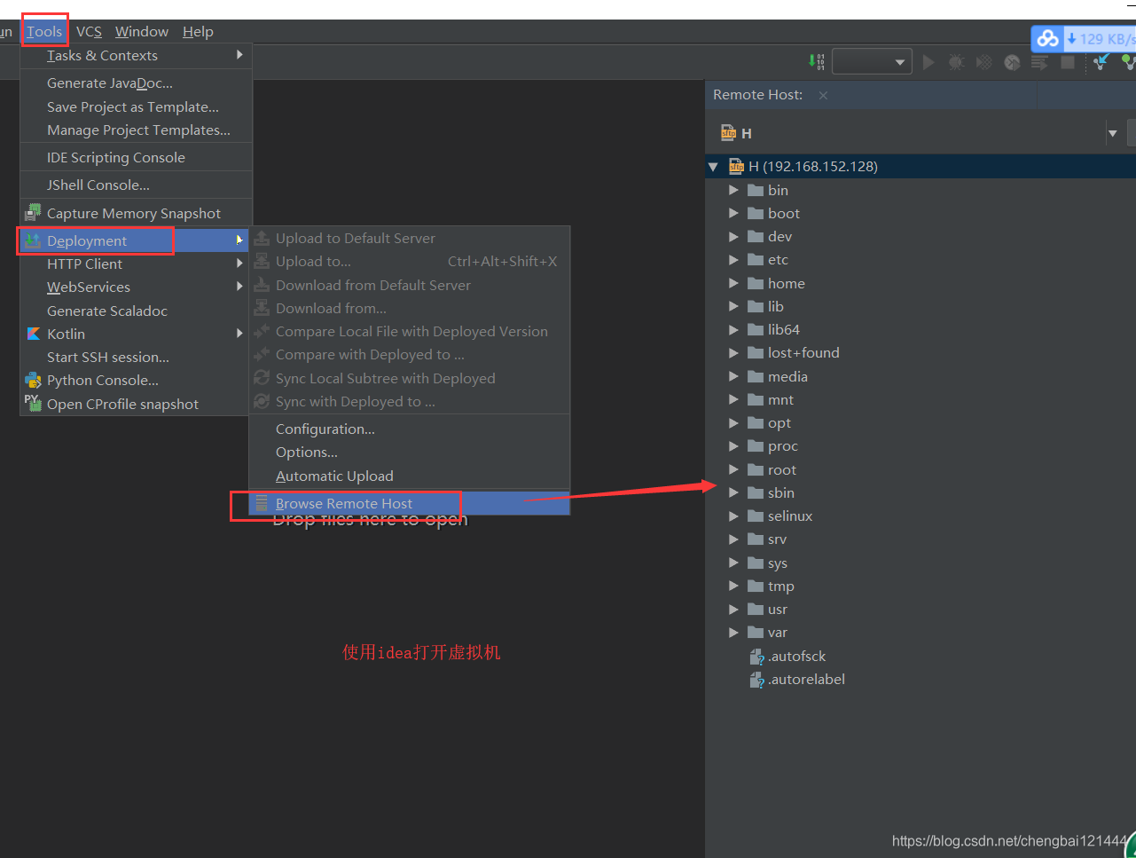Click the Run with Coverage icon
The image size is (1136, 858).
984,62
